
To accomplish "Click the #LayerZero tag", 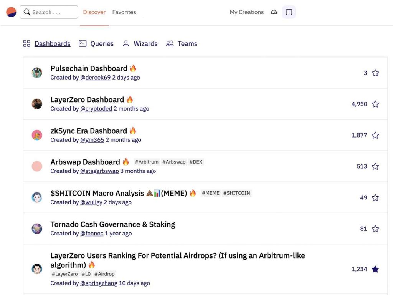I will pos(64,274).
